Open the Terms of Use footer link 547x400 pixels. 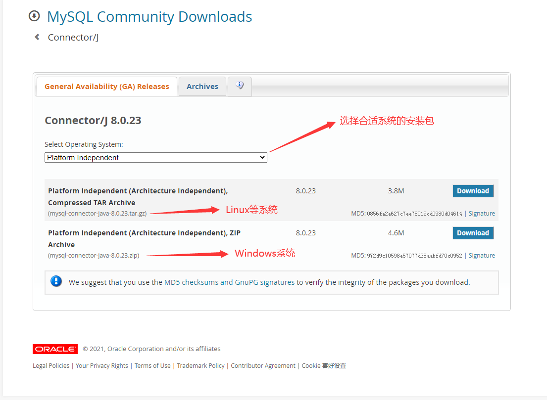click(x=152, y=365)
